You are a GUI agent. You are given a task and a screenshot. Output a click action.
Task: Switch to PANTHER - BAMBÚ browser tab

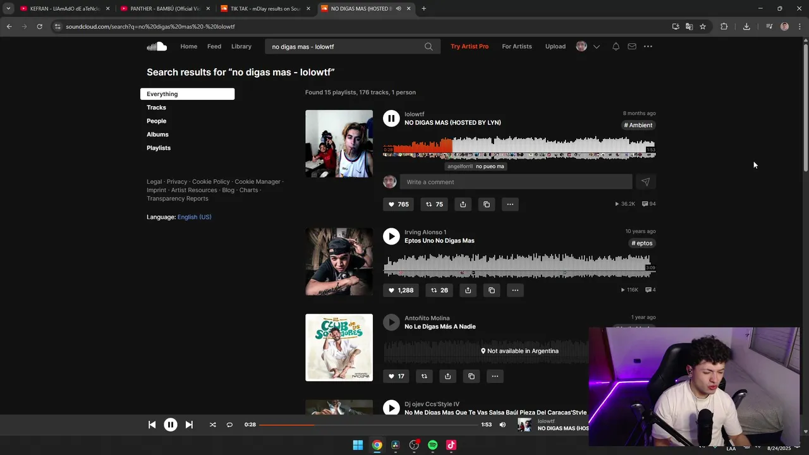[x=164, y=9]
